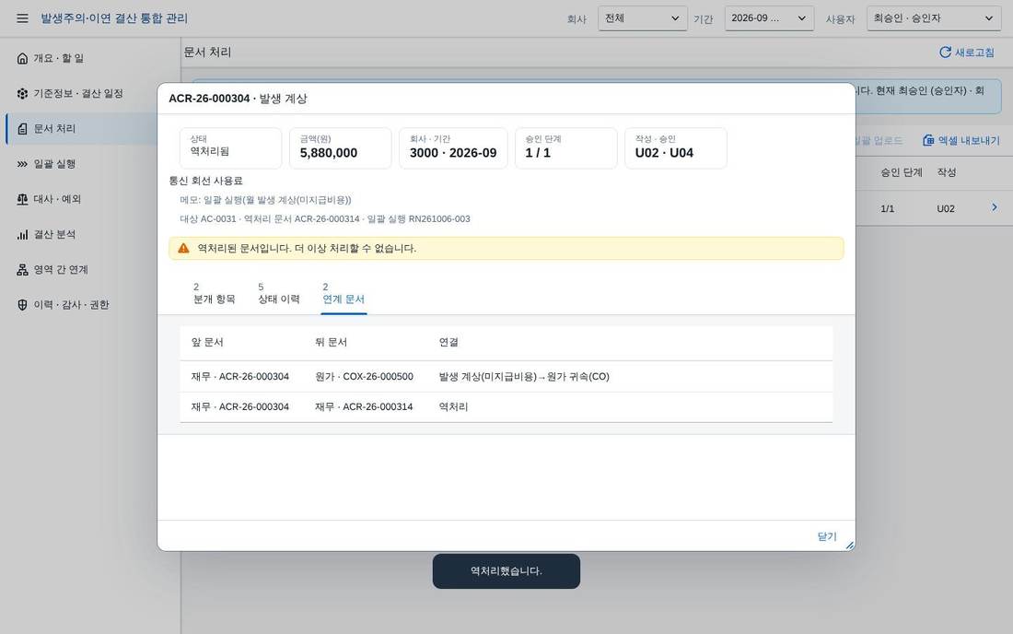Expand row detail chevron next to U02
The height and width of the screenshot is (634, 1013).
[x=995, y=207]
